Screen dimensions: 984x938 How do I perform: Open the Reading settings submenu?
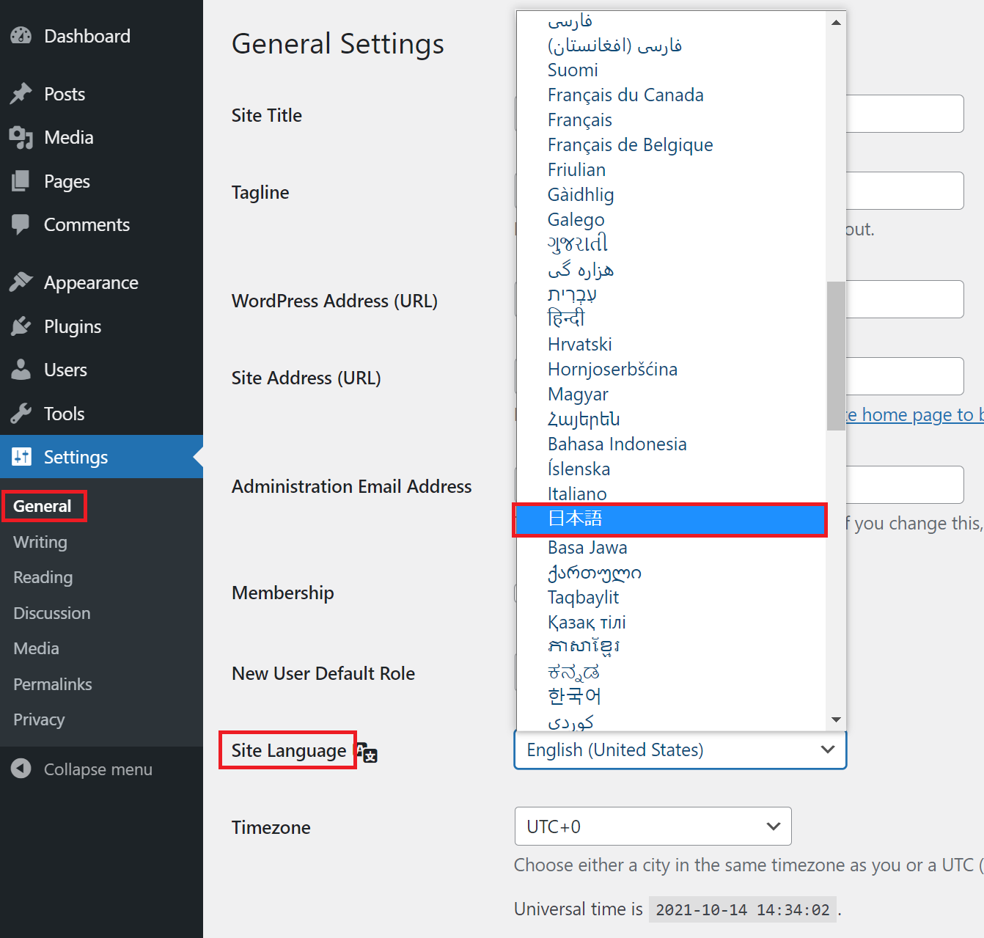43,577
